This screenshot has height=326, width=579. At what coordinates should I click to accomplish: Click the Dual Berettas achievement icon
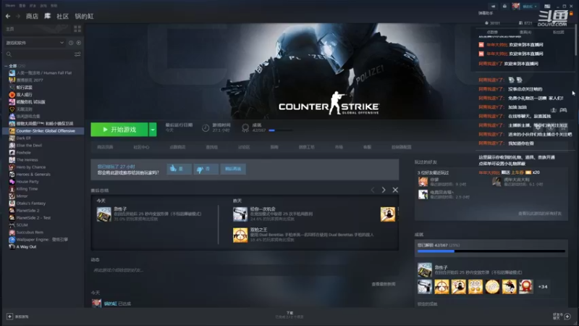(x=240, y=235)
